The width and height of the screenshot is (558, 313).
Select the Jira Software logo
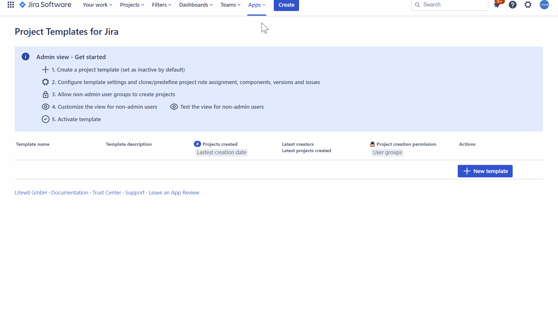[x=23, y=5]
